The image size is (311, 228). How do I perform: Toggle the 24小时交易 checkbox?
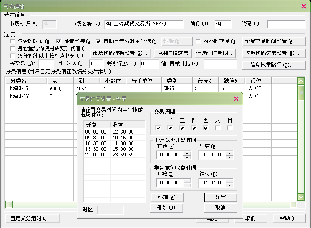[x=199, y=41]
